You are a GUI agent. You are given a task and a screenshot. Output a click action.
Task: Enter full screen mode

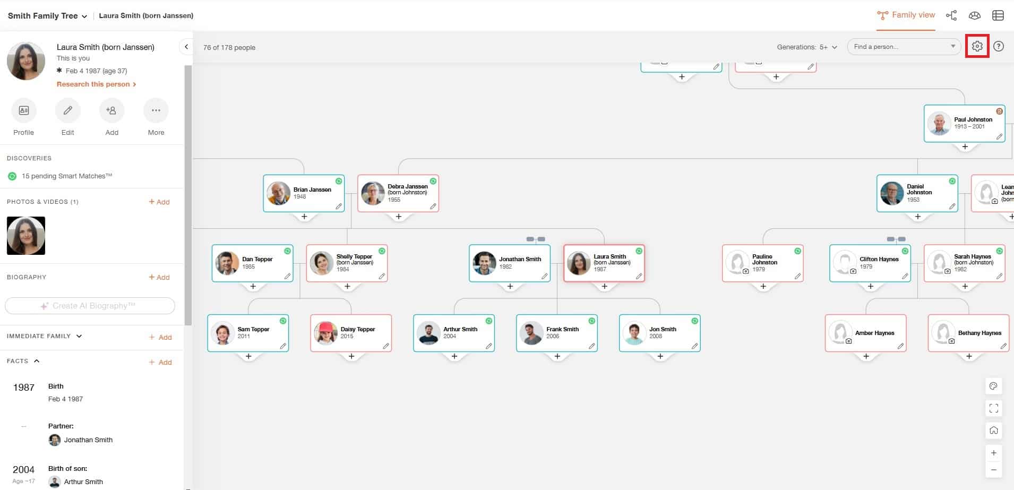tap(994, 408)
